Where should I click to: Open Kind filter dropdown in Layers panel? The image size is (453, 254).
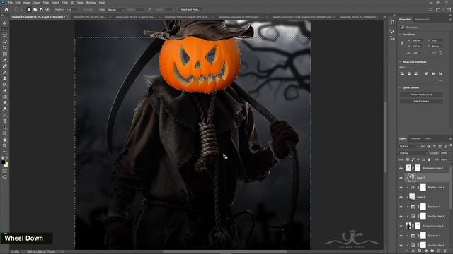(410, 146)
